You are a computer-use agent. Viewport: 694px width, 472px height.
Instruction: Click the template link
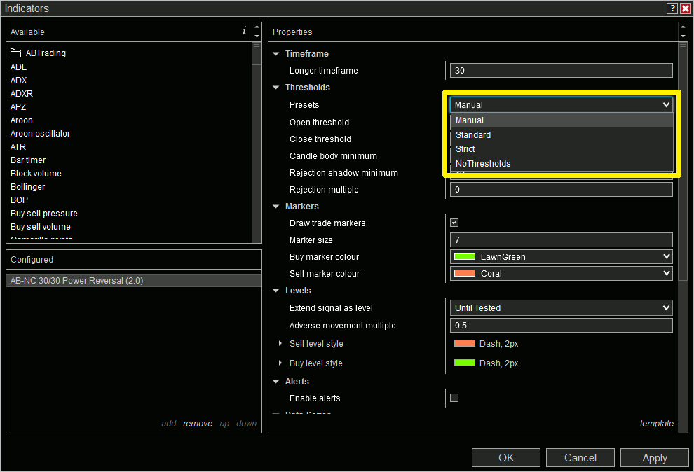click(656, 423)
